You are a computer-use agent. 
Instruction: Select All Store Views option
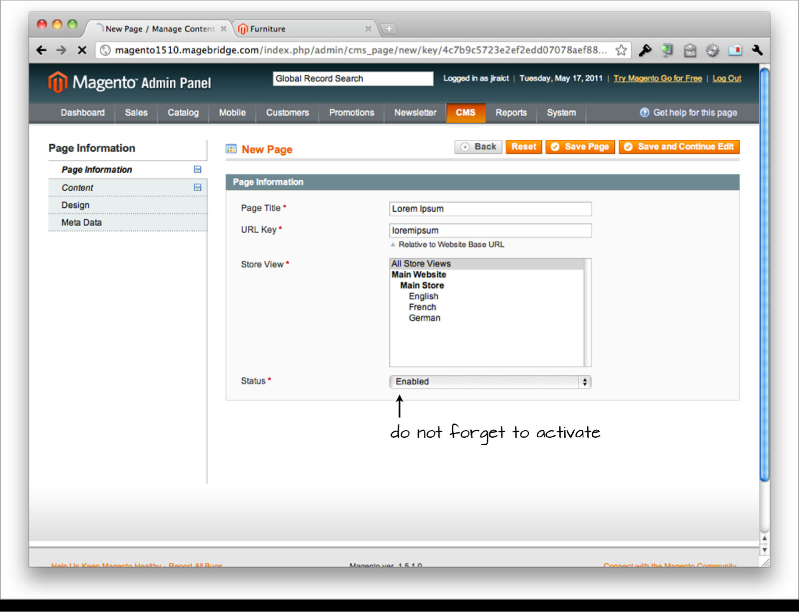coord(486,264)
